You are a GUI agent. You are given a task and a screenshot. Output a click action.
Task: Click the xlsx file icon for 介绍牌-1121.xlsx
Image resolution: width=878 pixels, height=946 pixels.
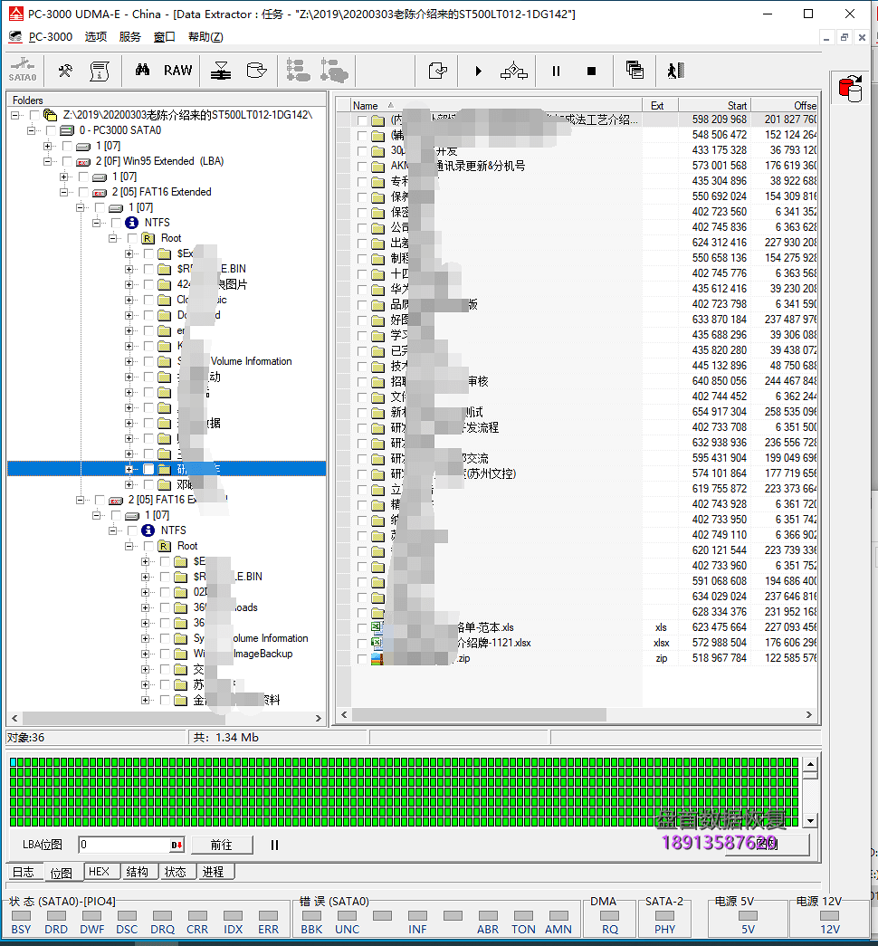point(377,643)
